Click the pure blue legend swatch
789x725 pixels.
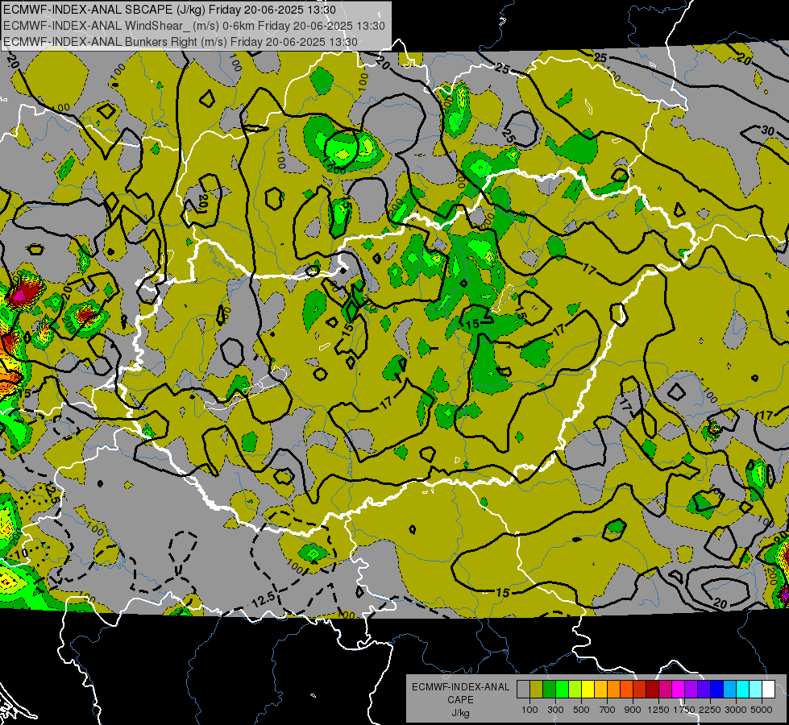point(717,690)
